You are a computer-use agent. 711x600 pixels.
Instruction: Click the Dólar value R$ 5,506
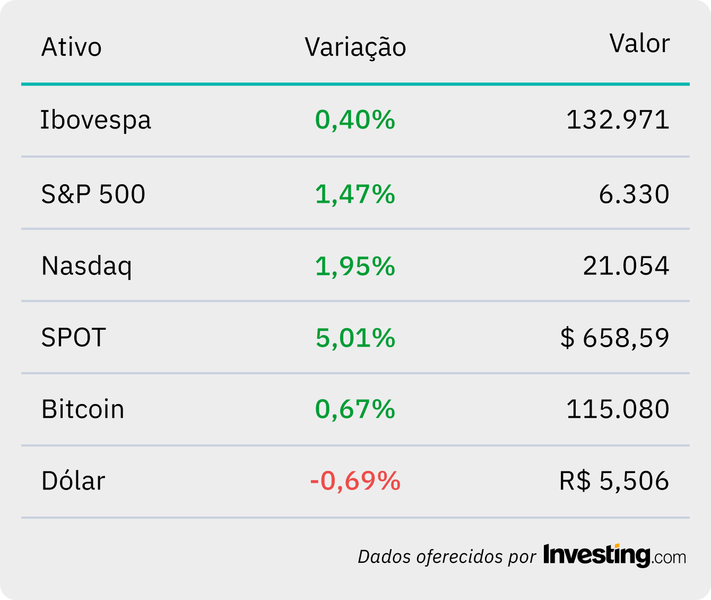pos(614,481)
